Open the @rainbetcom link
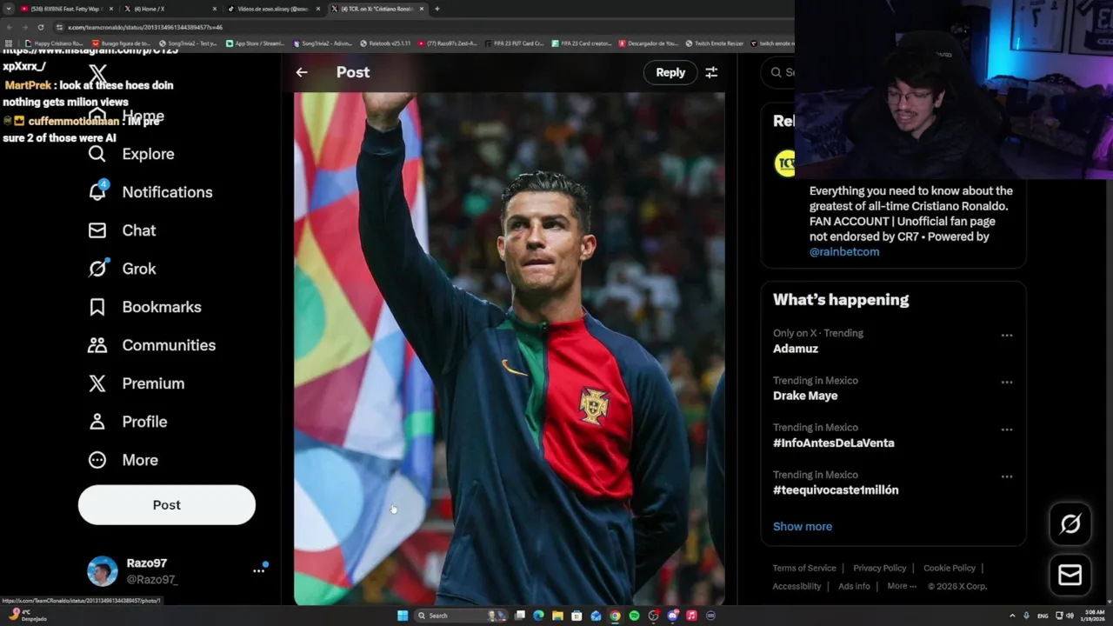 click(x=844, y=251)
